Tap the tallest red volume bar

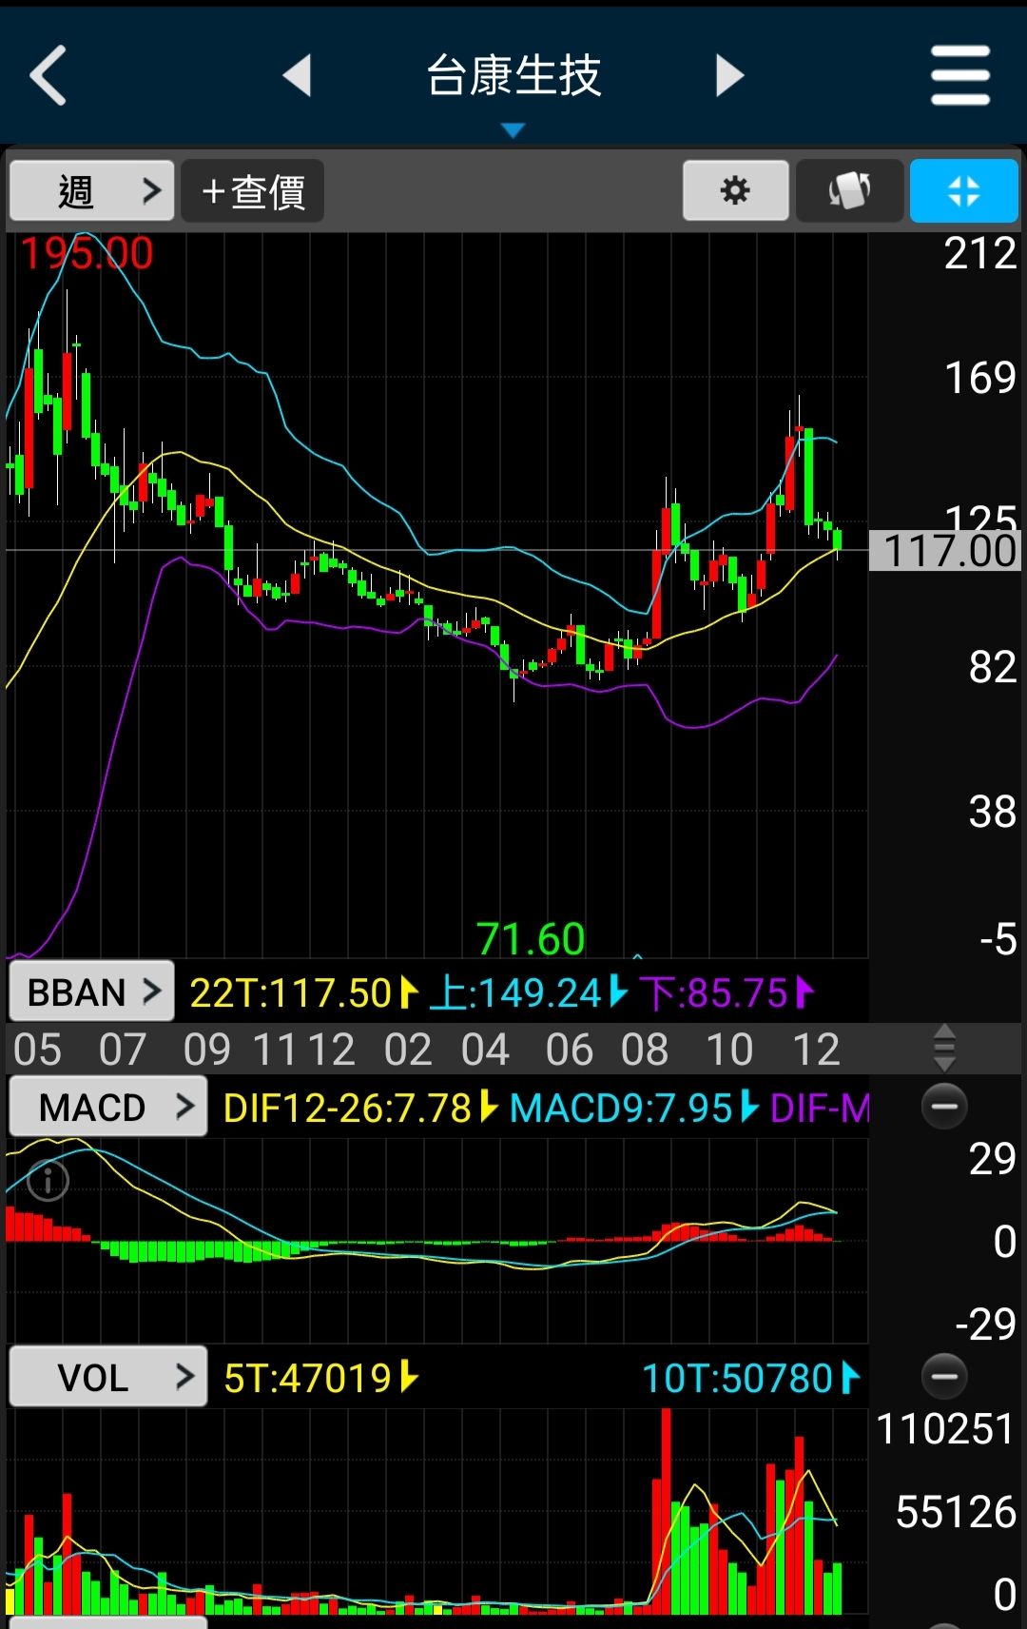[x=666, y=1511]
